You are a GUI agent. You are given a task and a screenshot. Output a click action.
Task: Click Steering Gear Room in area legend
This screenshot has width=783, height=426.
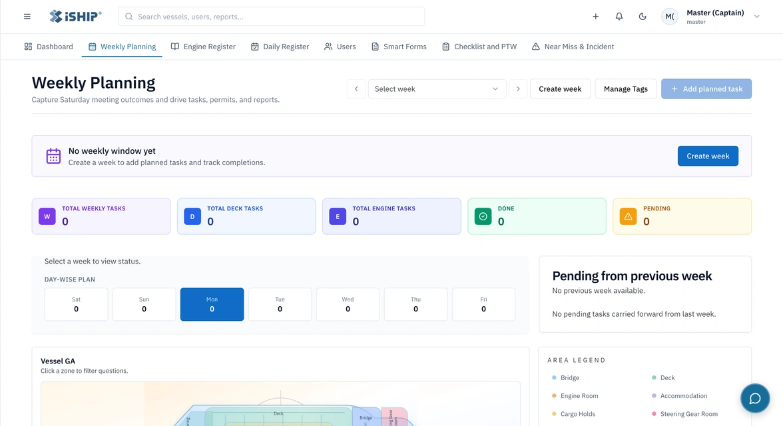tap(684, 413)
